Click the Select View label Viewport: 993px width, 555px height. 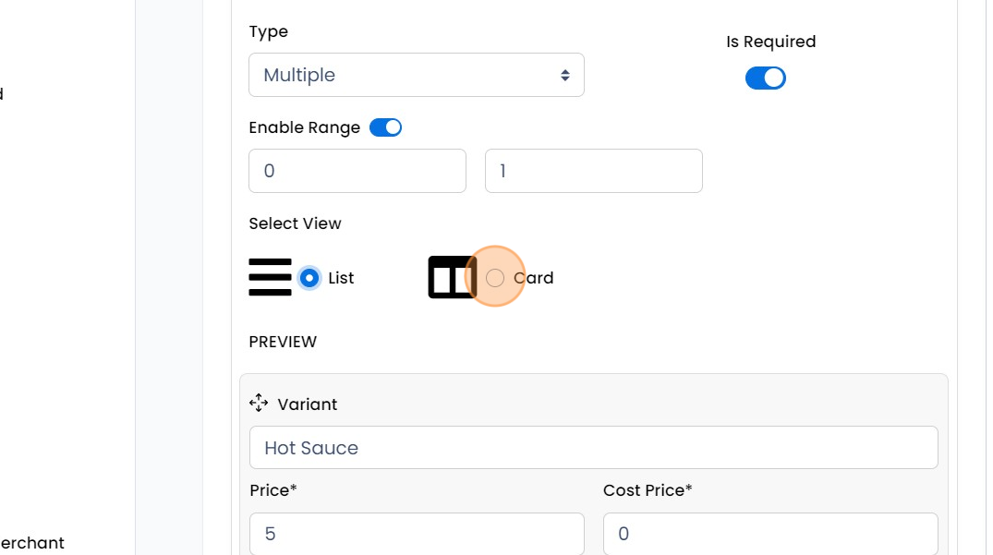295,223
